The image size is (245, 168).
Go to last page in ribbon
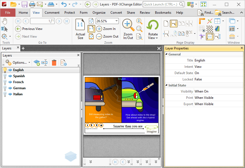tap(67, 21)
